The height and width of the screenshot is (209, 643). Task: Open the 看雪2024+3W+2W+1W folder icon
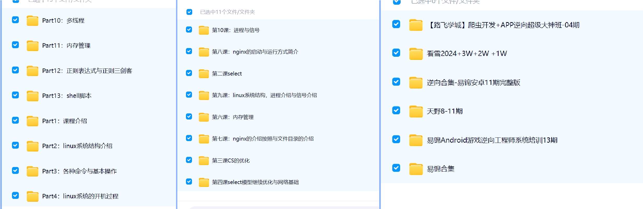coord(416,54)
